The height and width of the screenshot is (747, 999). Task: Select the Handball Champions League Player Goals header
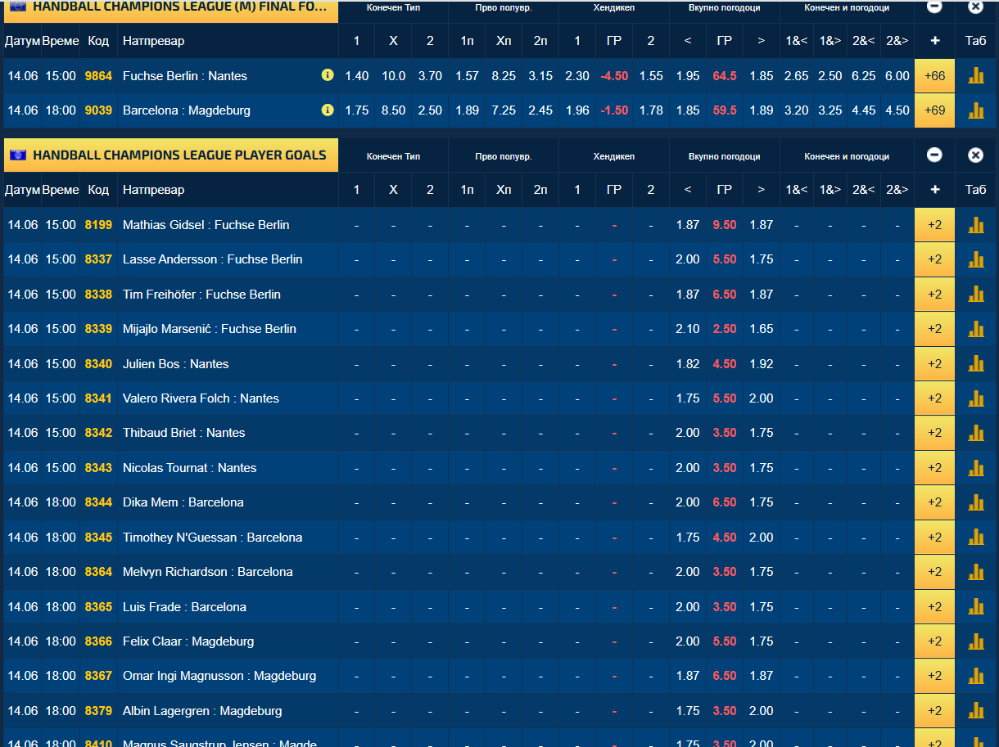click(x=170, y=155)
